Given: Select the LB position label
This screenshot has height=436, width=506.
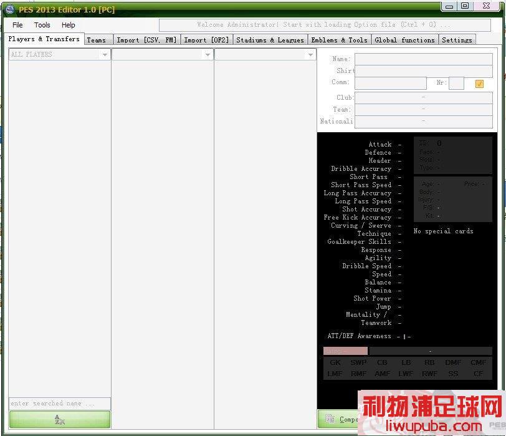Looking at the screenshot, I should [x=406, y=362].
